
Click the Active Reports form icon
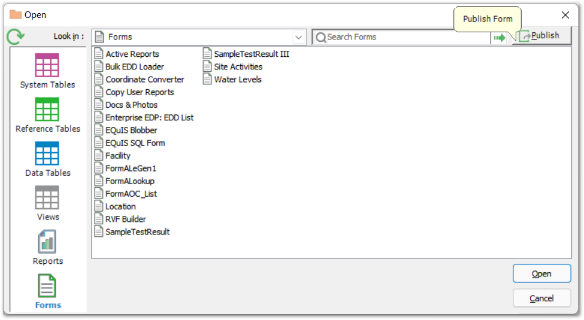point(99,54)
